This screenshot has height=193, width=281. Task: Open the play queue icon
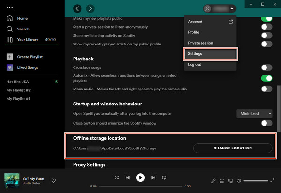tap(222, 181)
